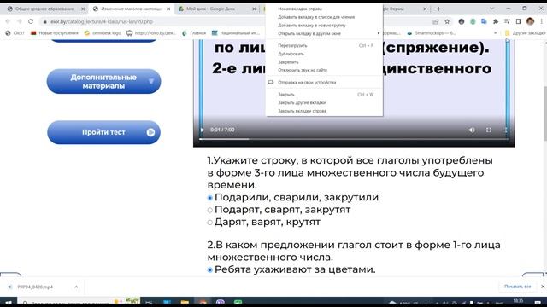547x307 pixels.
Task: Close the downloads bar
Action: click(x=543, y=287)
